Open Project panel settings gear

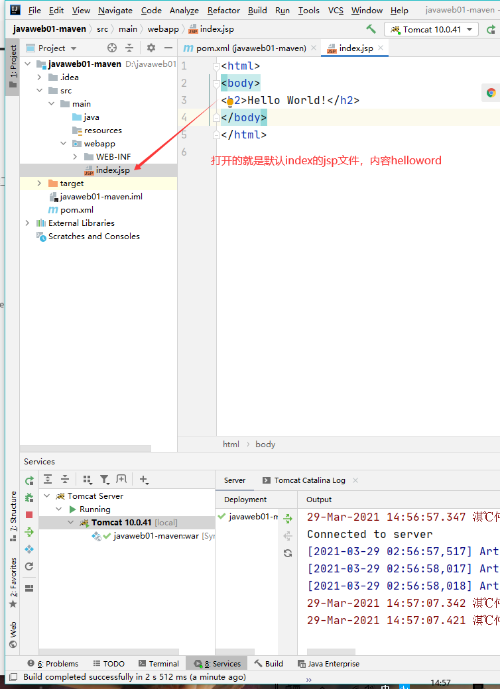pos(151,48)
